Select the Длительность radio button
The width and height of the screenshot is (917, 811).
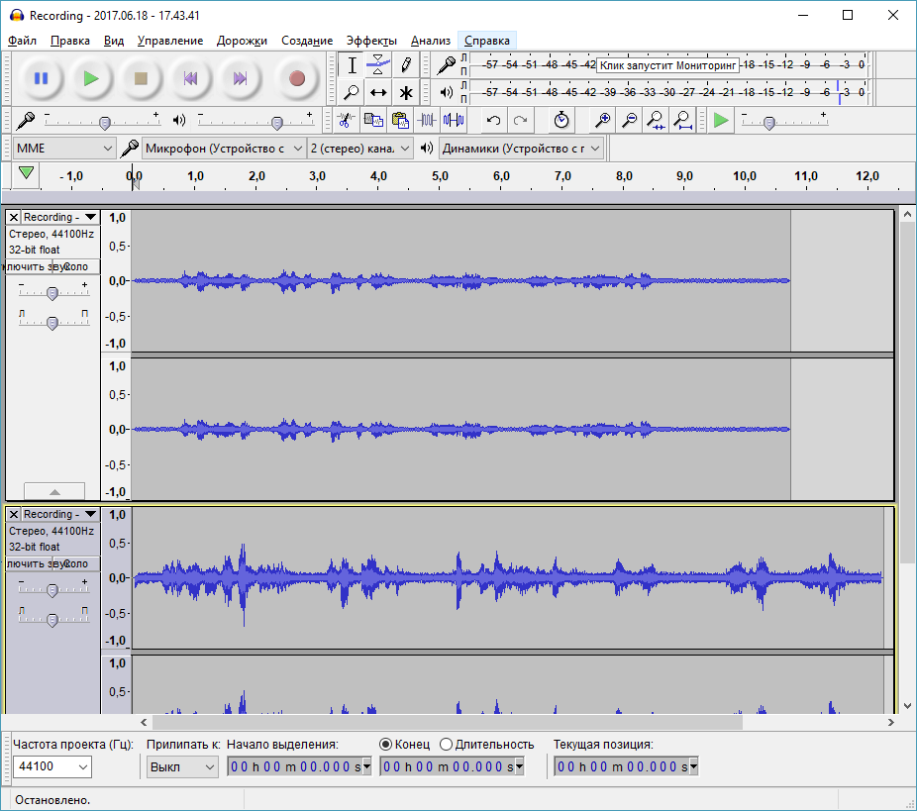click(447, 744)
